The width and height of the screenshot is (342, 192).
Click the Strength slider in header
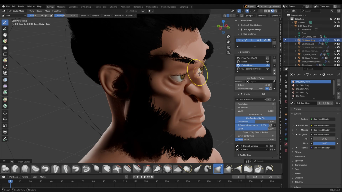66,16
